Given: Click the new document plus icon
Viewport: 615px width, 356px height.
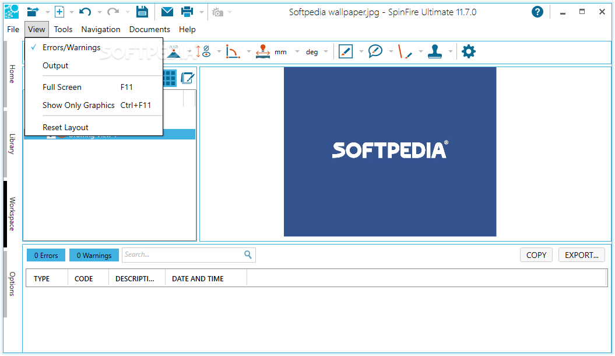Looking at the screenshot, I should click(x=59, y=12).
